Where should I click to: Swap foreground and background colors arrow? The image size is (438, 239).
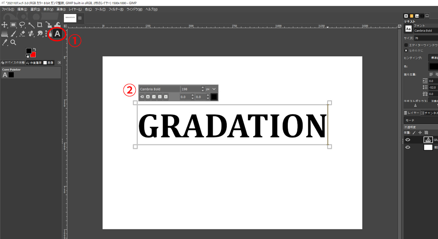point(34,49)
